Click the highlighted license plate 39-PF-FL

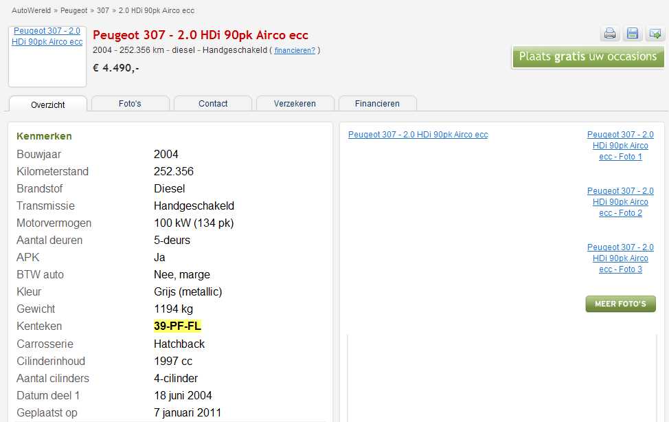point(177,326)
